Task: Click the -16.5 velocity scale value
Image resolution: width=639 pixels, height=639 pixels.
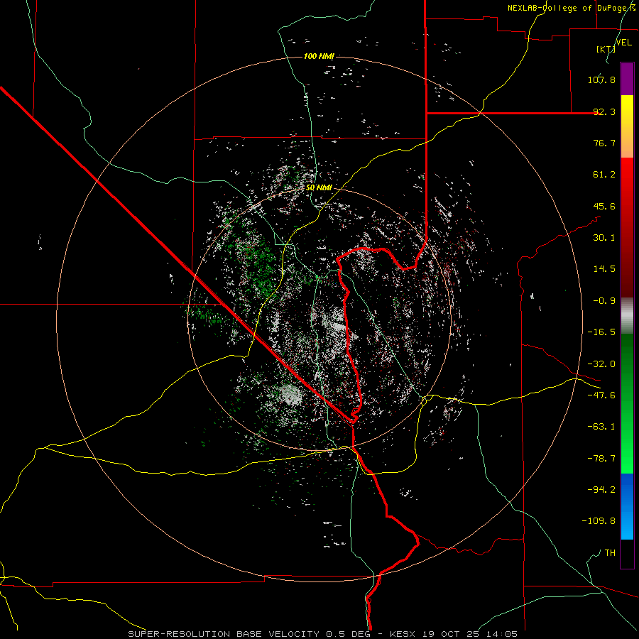Action: 601,332
